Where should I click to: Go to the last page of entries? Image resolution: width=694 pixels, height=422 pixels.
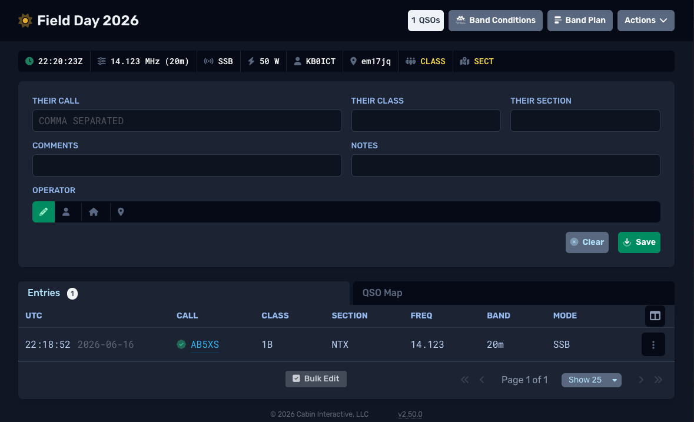(658, 380)
